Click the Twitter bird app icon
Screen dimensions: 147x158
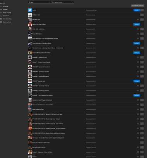click(30, 10)
